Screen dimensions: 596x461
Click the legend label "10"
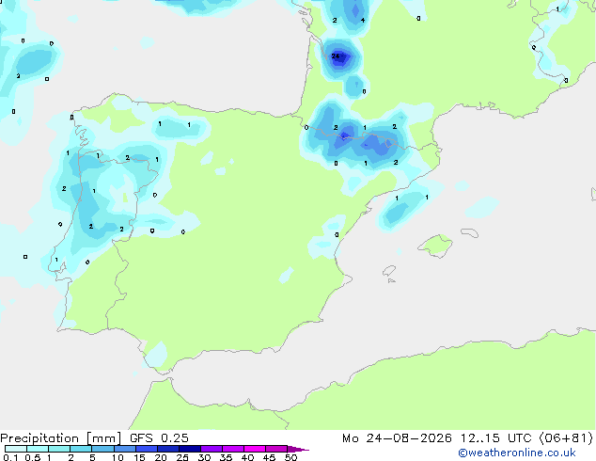pos(118,457)
